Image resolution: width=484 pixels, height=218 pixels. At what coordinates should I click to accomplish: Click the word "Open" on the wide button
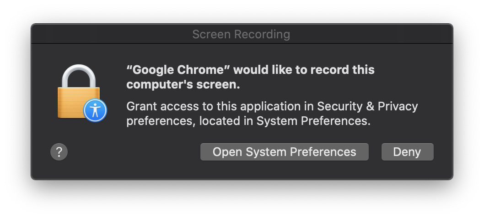point(227,152)
